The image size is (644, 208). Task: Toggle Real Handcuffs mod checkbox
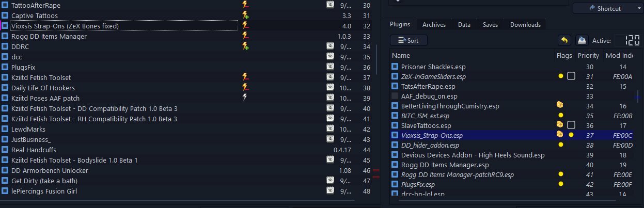tap(5, 150)
